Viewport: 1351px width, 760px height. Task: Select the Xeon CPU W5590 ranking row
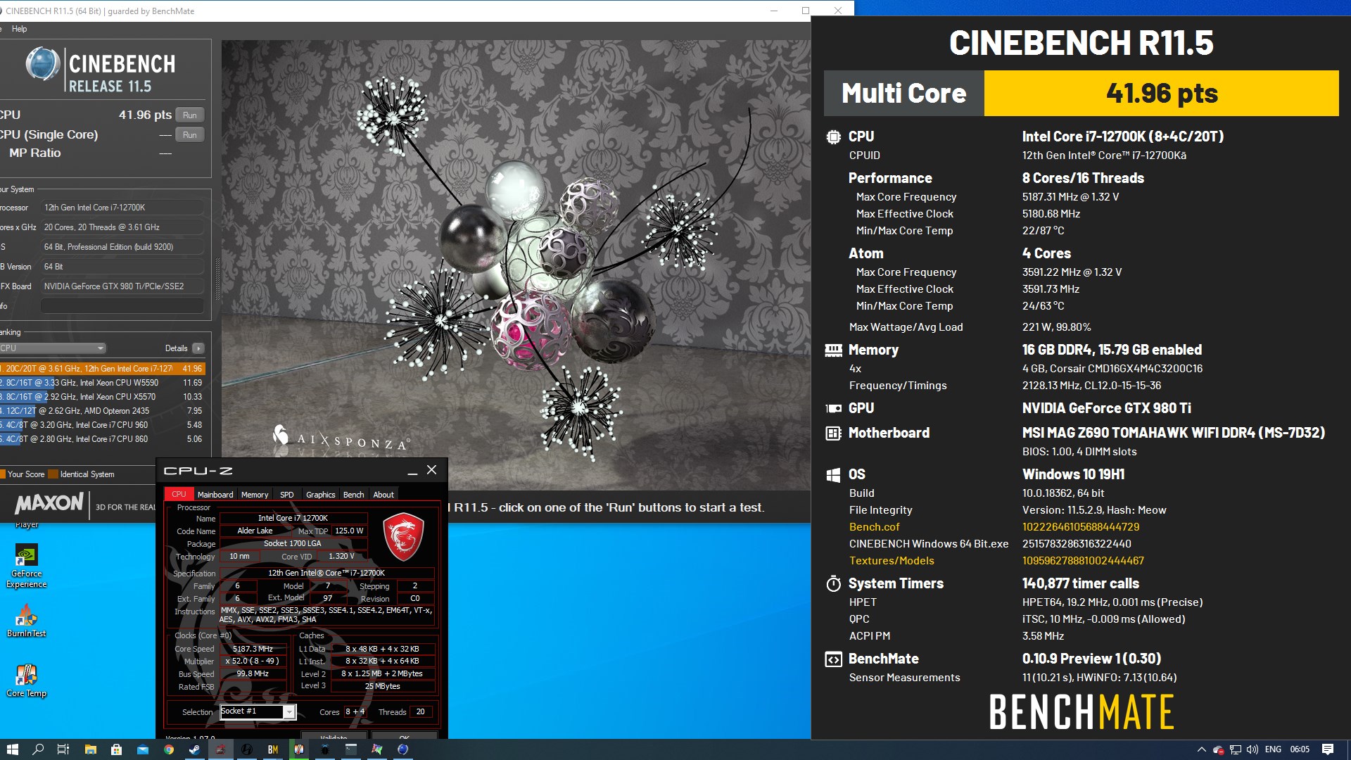pos(103,383)
